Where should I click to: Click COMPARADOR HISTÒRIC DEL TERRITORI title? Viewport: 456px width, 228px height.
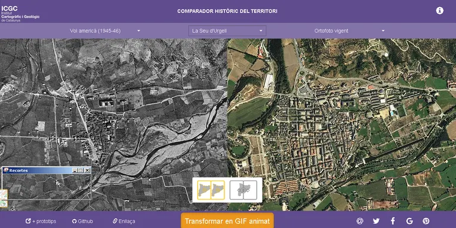tap(227, 11)
